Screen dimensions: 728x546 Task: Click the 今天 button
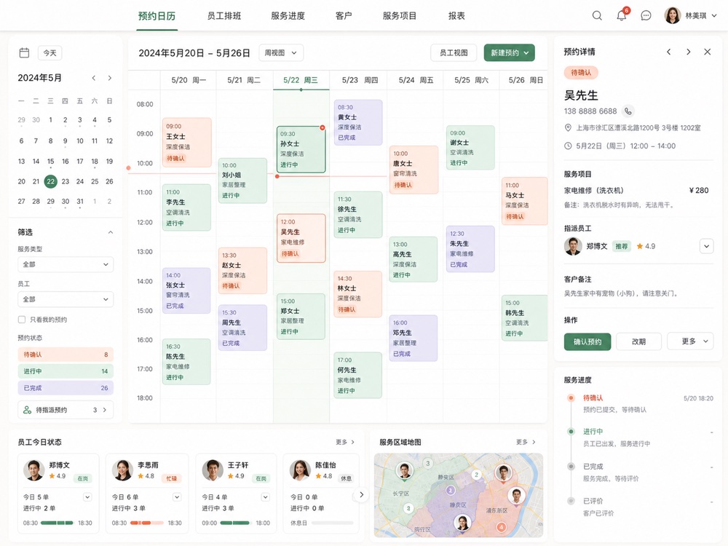click(x=50, y=53)
